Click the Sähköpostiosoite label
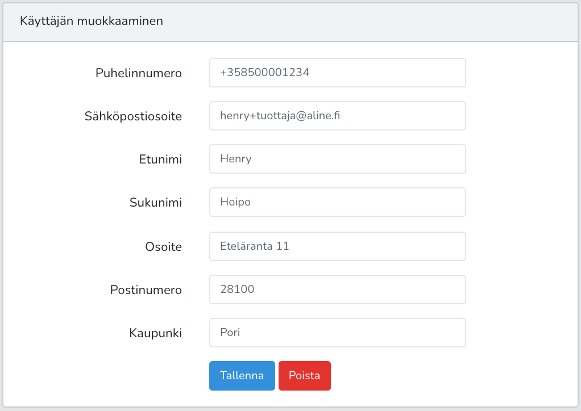581x411 pixels. tap(133, 116)
